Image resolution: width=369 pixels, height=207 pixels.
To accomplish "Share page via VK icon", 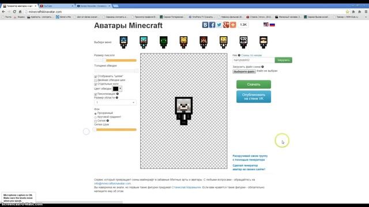I will pos(205,25).
